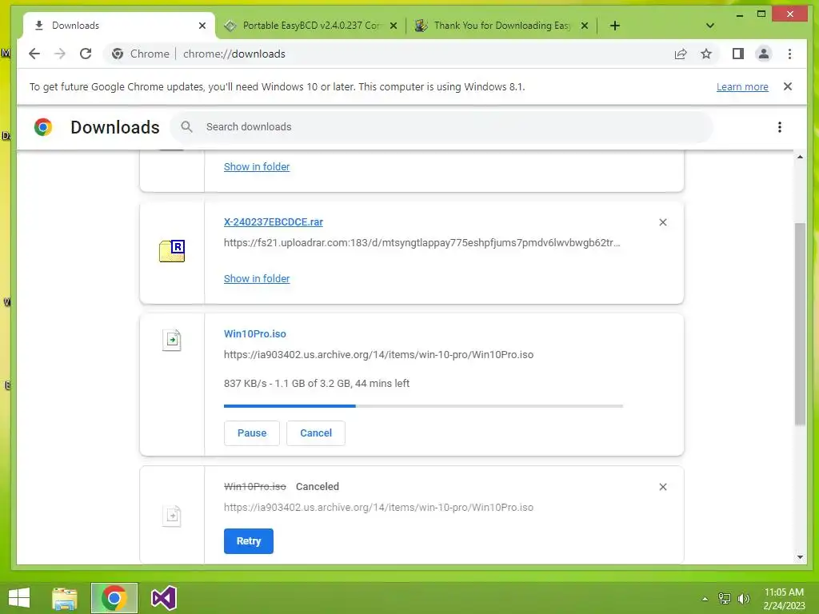This screenshot has height=614, width=819.
Task: Open the Downloads page more-actions menu
Action: pos(779,127)
